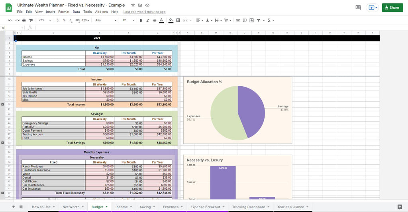Toggle italic formatting

point(148,20)
